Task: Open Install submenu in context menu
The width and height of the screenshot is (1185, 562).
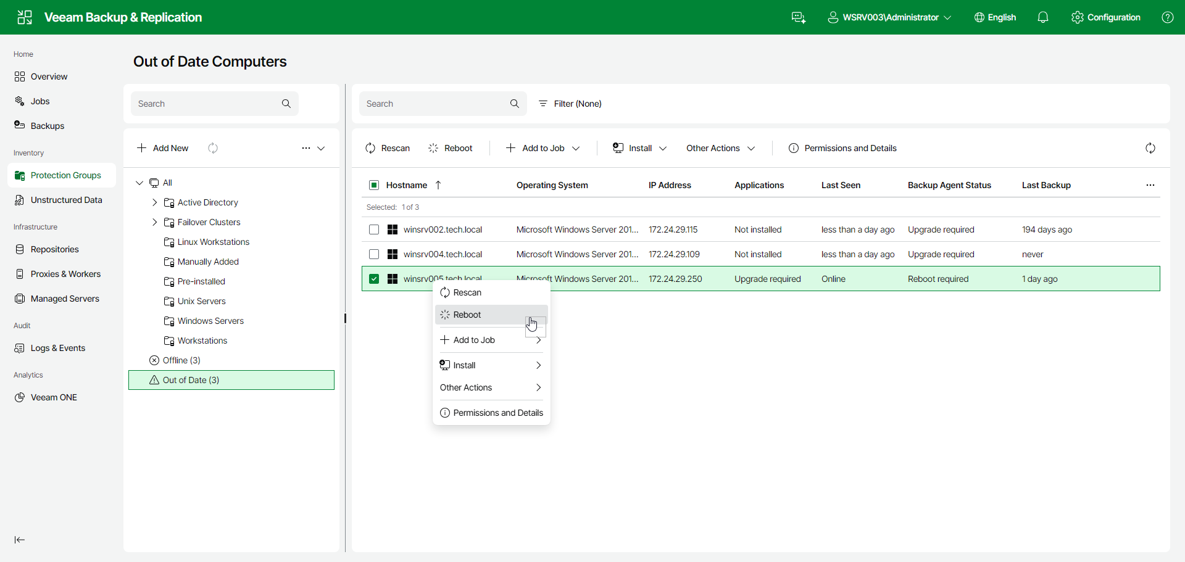Action: pos(491,365)
